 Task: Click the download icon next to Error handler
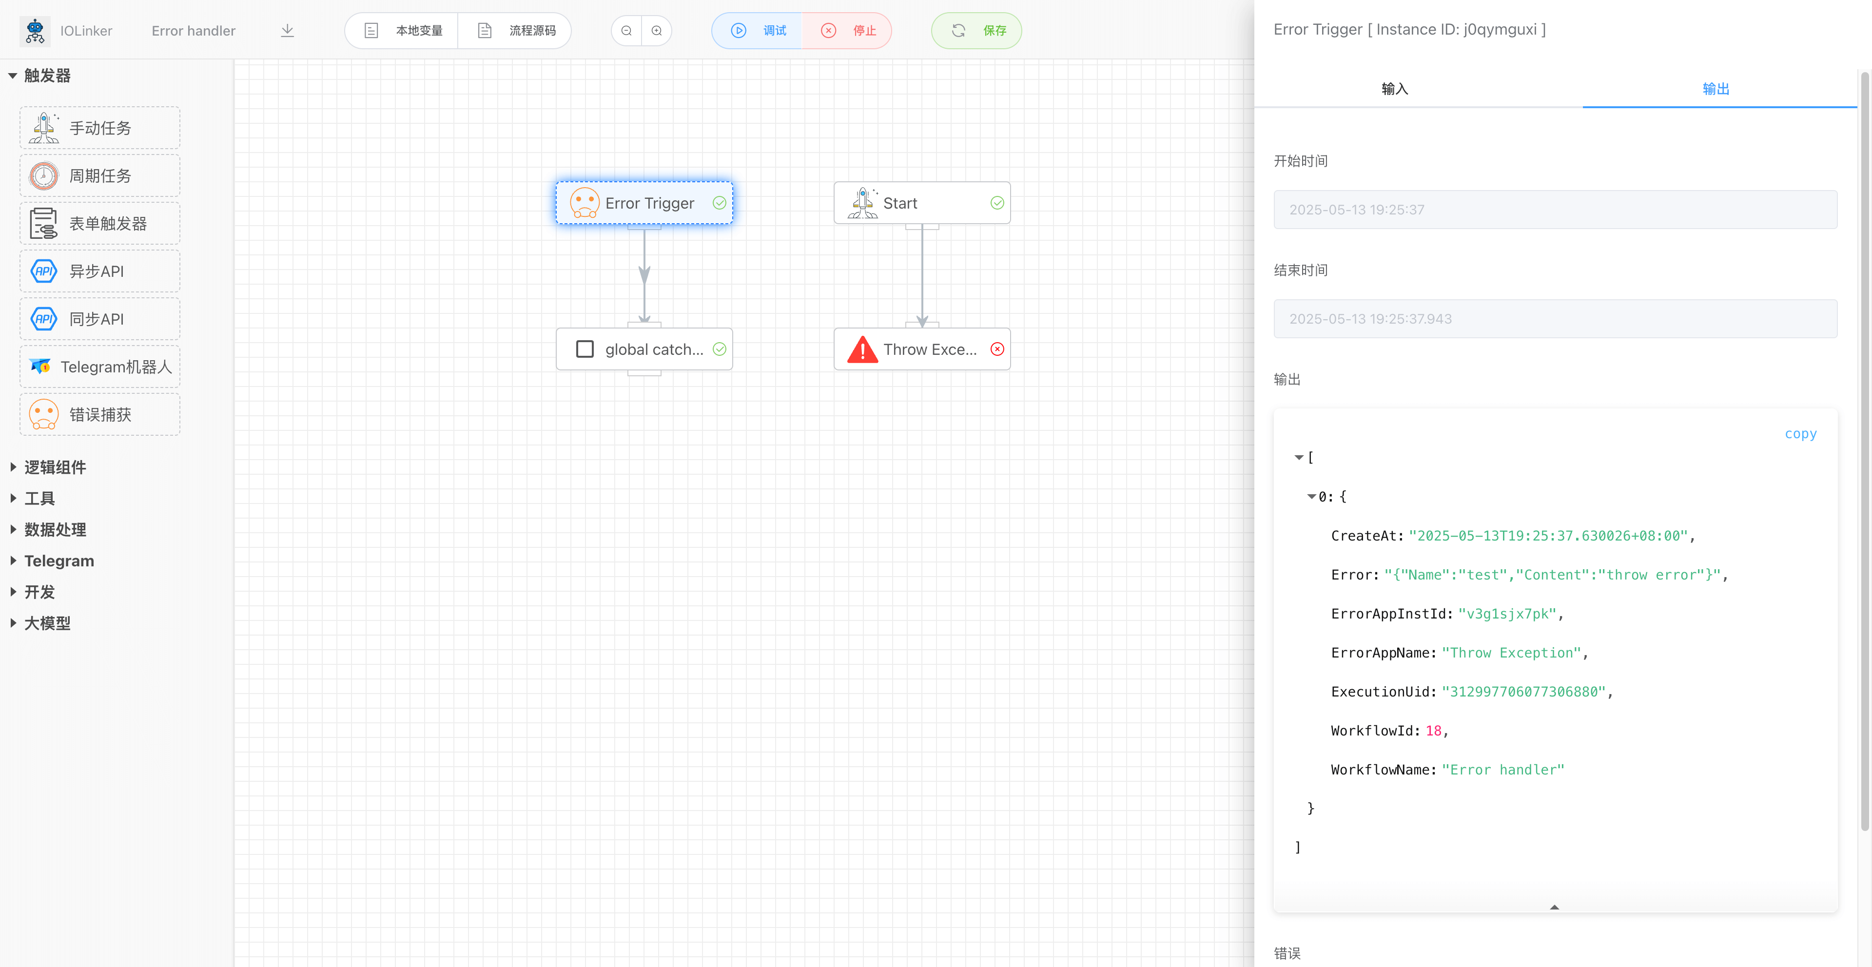pos(287,31)
